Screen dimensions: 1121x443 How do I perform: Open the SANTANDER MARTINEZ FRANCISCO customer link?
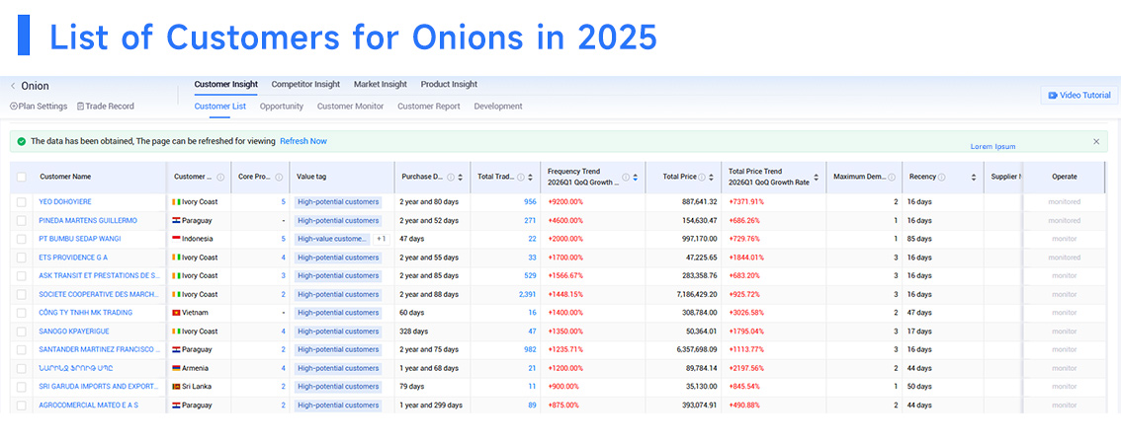[x=100, y=349]
